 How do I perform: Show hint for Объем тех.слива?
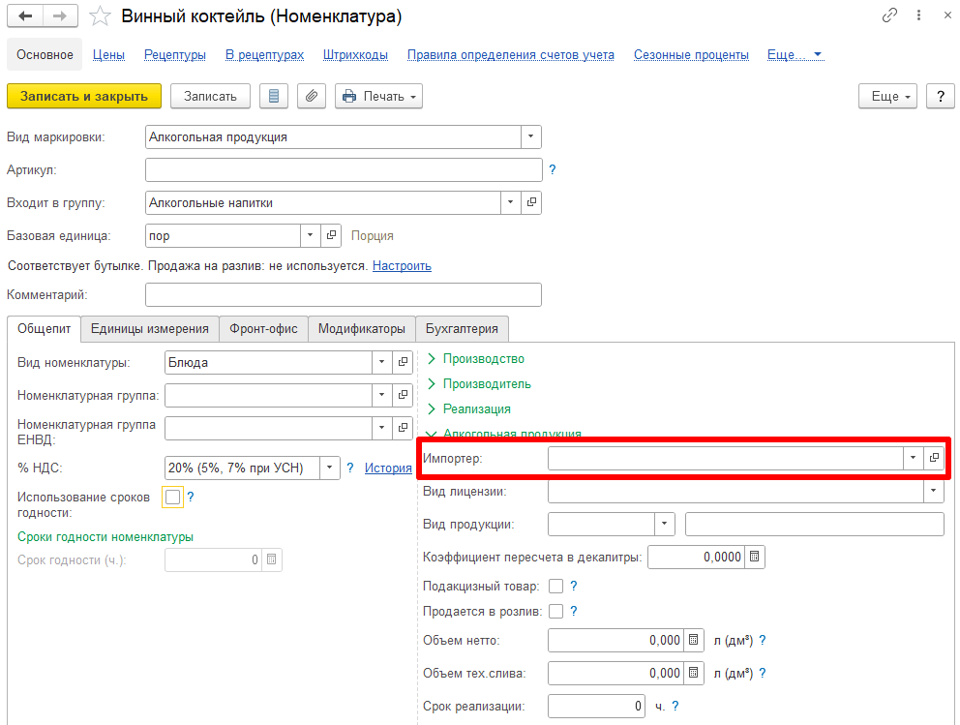pyautogui.click(x=763, y=673)
